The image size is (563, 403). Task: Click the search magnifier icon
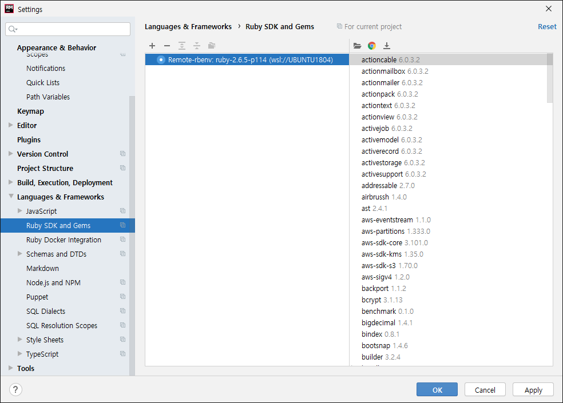[12, 29]
